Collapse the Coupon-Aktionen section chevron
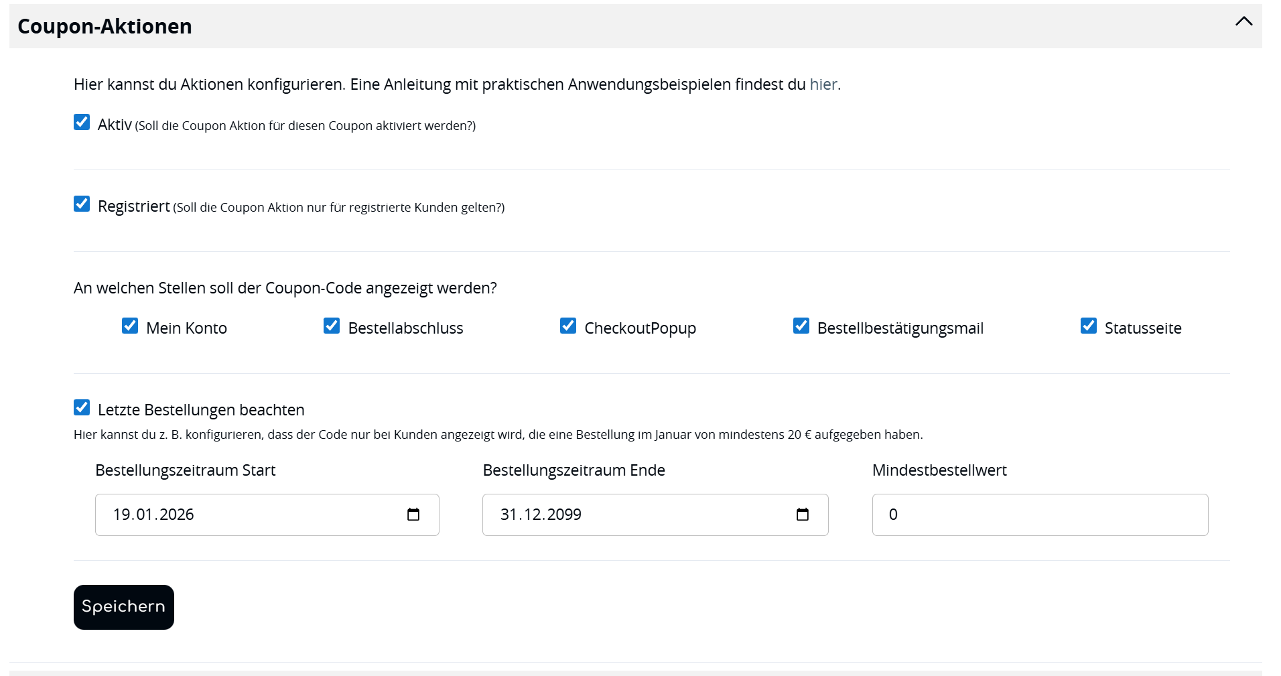Image resolution: width=1281 pixels, height=676 pixels. [x=1243, y=21]
